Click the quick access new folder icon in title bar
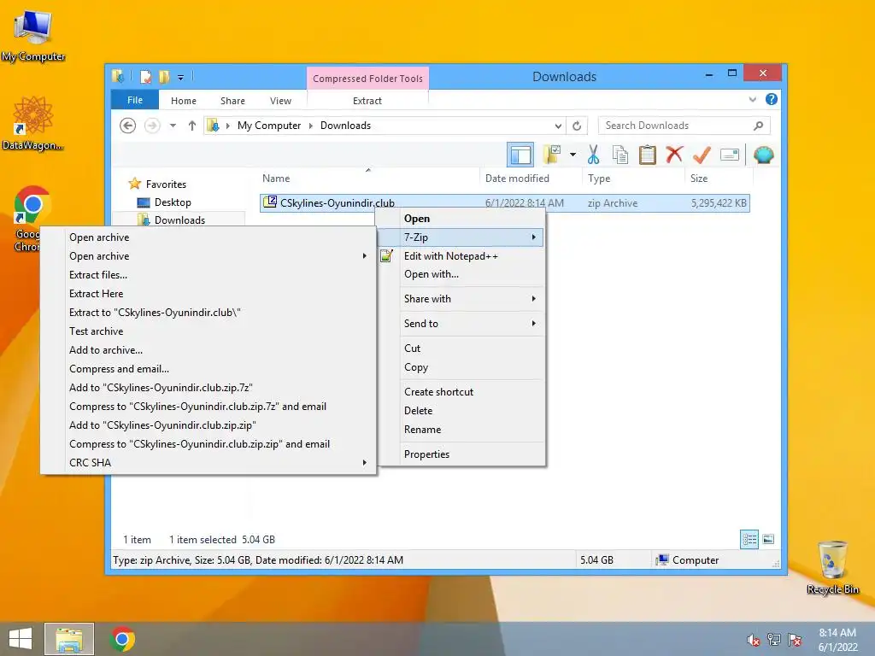This screenshot has height=656, width=875. click(163, 76)
